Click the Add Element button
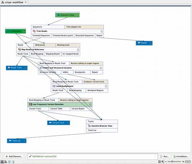192x164 pixels. point(14,156)
